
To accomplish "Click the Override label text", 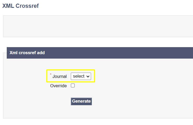I will coord(58,86).
